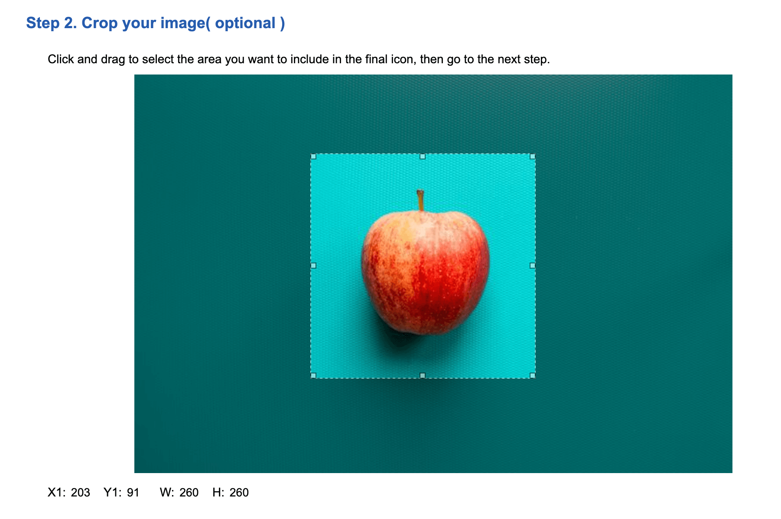
Task: Click the red apple inside the selection
Action: coord(426,272)
